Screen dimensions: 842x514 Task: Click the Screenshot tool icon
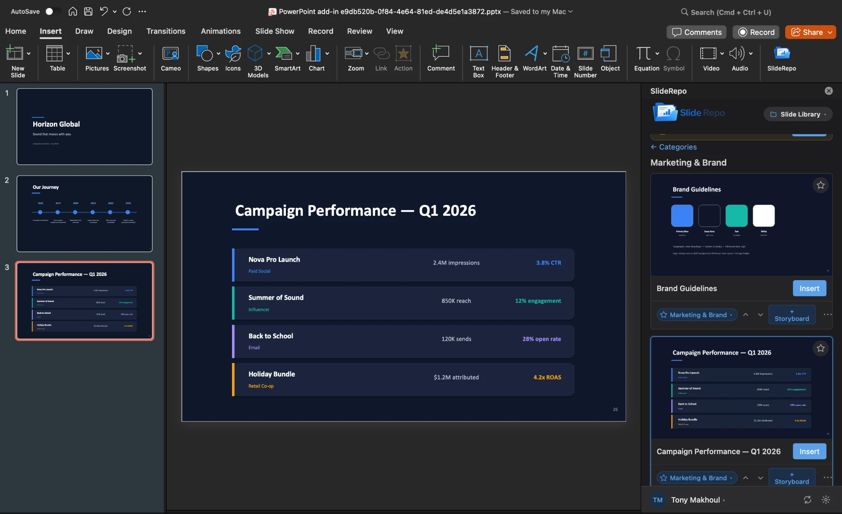pos(125,53)
